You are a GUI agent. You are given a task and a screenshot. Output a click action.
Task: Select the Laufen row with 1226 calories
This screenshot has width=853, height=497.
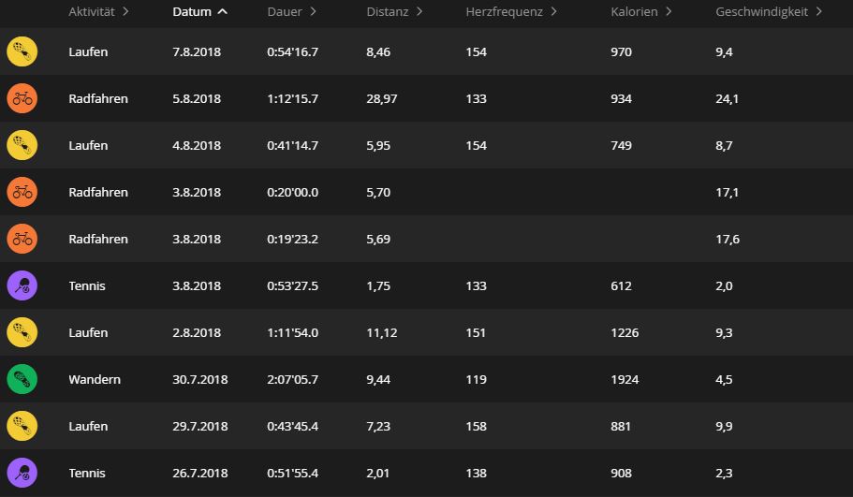point(88,333)
